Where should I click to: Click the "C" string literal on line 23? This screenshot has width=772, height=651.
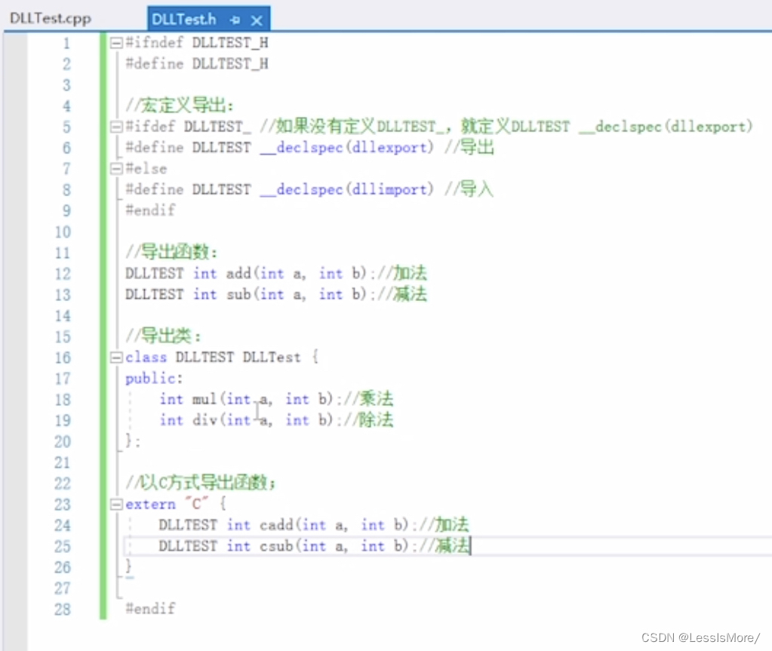pos(197,504)
